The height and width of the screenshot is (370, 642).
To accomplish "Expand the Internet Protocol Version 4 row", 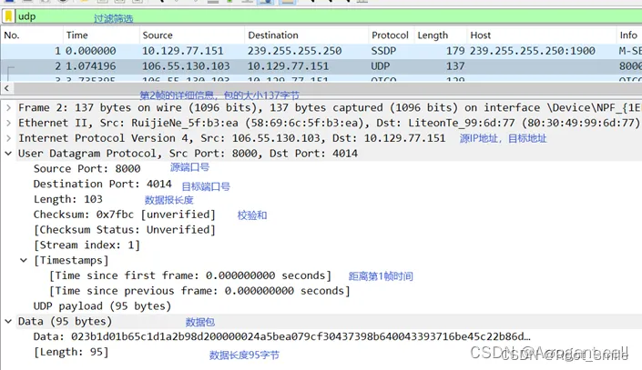I will point(8,138).
